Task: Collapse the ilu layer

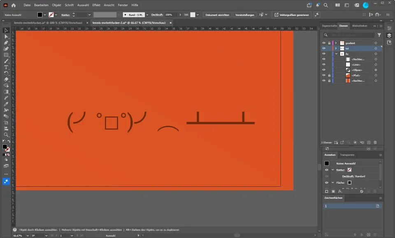Action: coord(336,54)
